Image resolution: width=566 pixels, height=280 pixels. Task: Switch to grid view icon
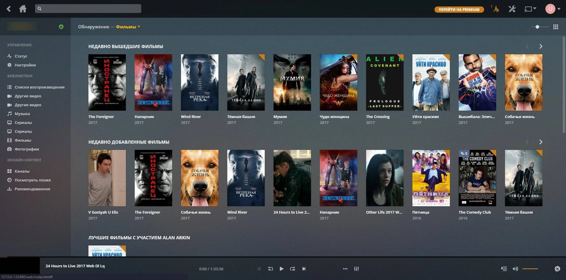[x=556, y=27]
